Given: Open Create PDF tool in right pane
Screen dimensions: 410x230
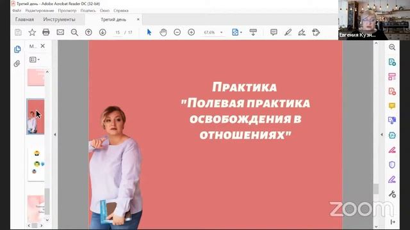Looking at the screenshot, I should click(392, 91).
